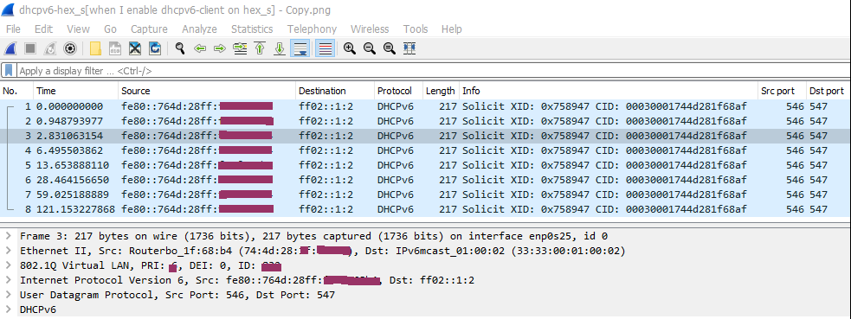Toggle packet list coloring rules
851x319 pixels.
pos(325,48)
